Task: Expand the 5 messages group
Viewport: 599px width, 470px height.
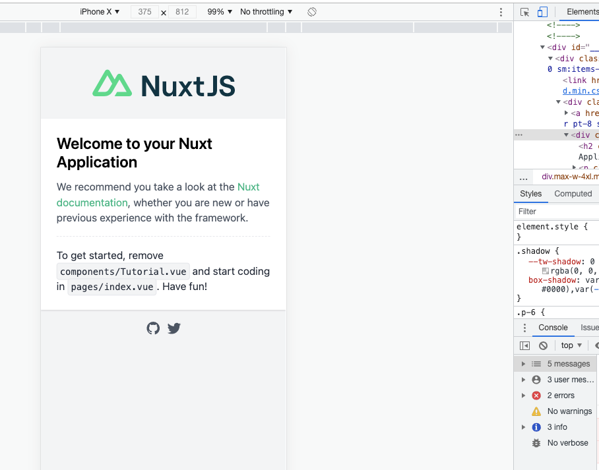Action: pos(523,364)
